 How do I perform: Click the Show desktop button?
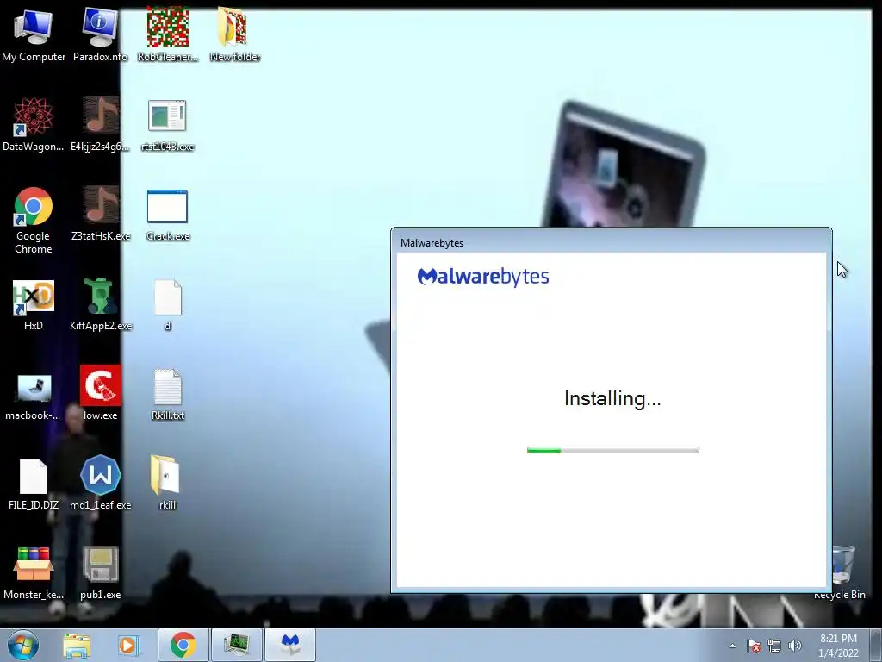(x=876, y=645)
